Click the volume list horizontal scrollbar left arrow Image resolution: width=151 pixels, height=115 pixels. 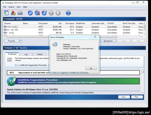5,37
